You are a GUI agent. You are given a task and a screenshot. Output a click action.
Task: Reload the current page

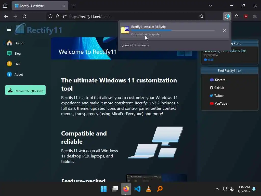[x=24, y=16]
